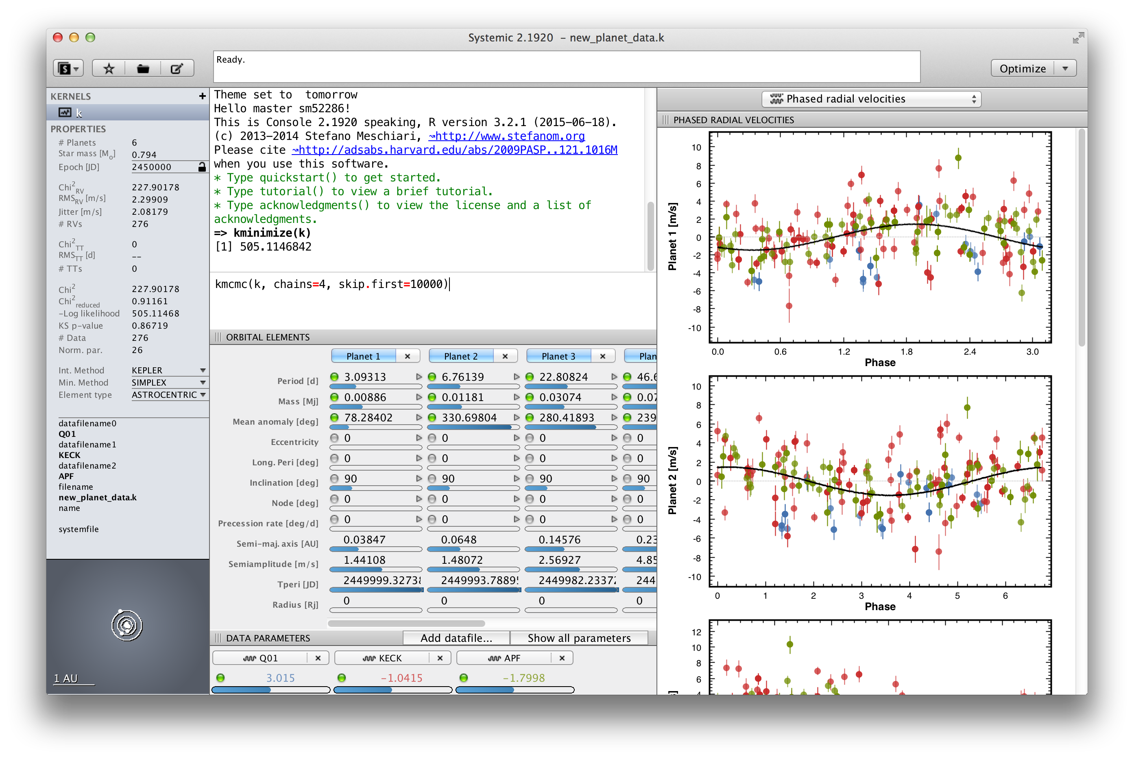Click the open folder toolbar icon
1134x759 pixels.
coord(143,68)
